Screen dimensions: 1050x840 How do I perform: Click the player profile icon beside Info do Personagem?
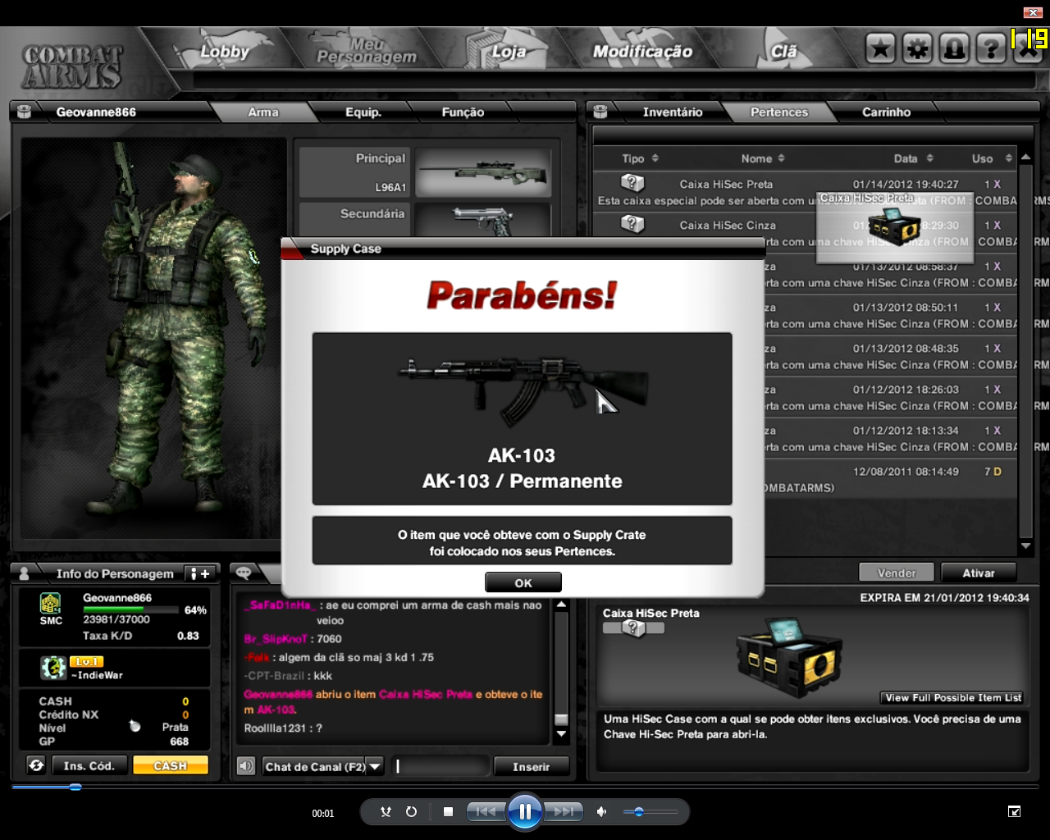[x=25, y=573]
